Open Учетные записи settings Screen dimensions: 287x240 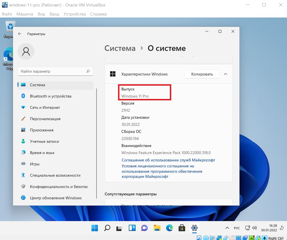coord(55,141)
